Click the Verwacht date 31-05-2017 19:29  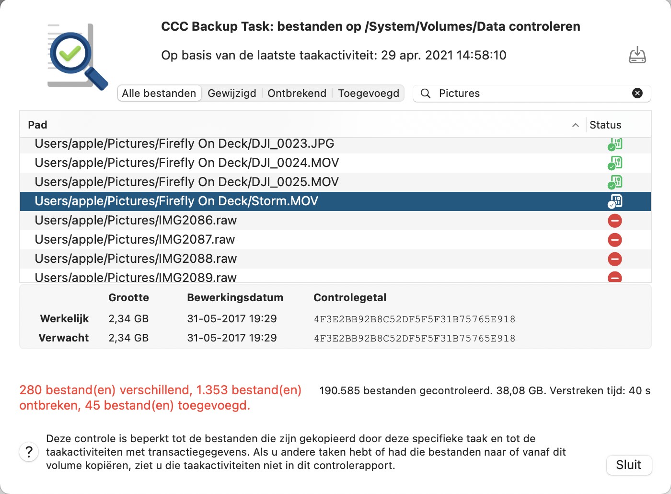point(232,338)
